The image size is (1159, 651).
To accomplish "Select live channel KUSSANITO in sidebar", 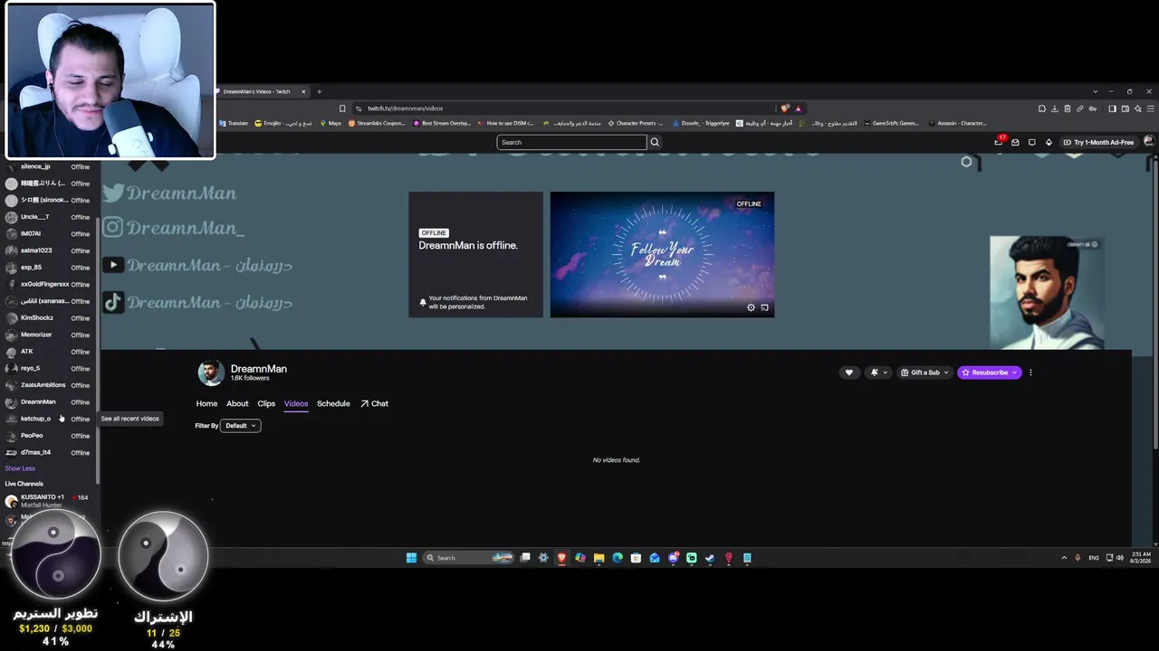I will (x=48, y=501).
